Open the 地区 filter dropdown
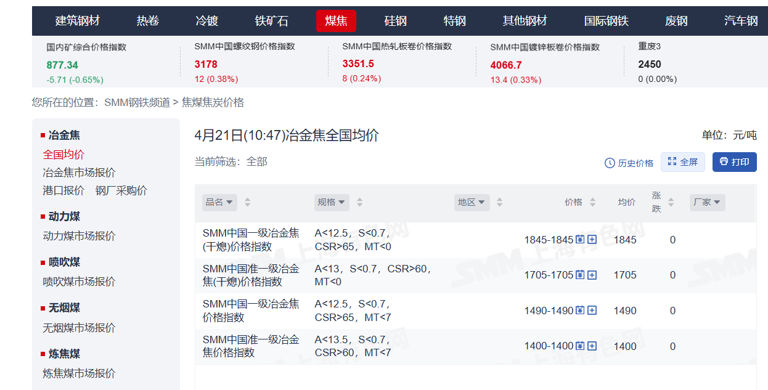 (472, 202)
